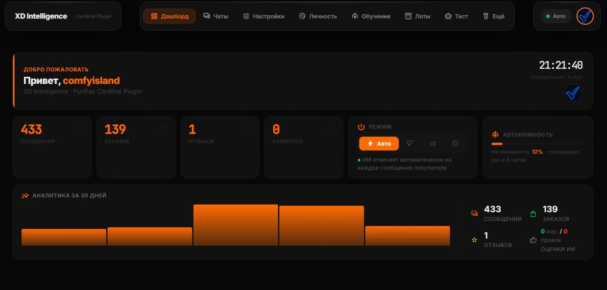Switch to the Лоты tab
The image size is (607, 290).
[x=418, y=16]
